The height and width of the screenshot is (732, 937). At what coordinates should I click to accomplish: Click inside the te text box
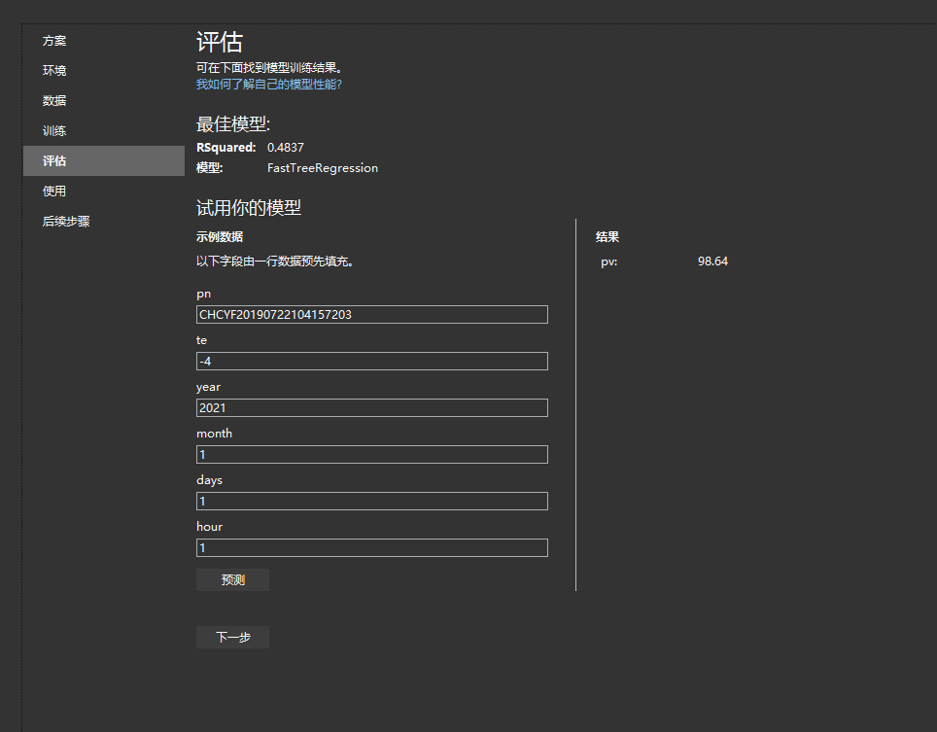[x=372, y=361]
